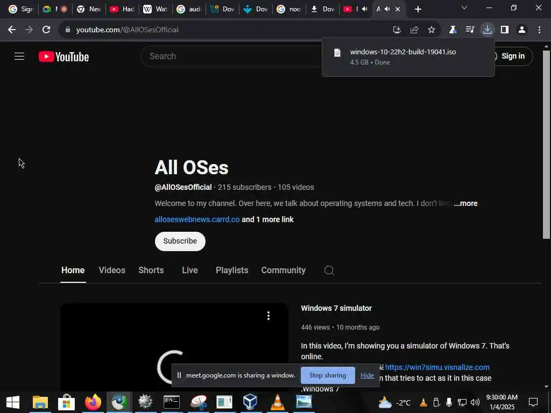Reload the YouTube page
Image resolution: width=551 pixels, height=413 pixels.
46,30
